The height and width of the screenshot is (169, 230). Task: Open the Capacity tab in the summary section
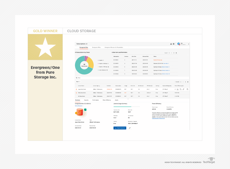coord(86,100)
